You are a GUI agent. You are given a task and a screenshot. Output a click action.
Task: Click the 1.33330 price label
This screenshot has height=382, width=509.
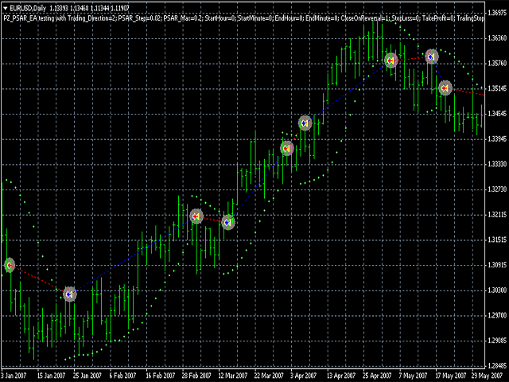(497, 164)
